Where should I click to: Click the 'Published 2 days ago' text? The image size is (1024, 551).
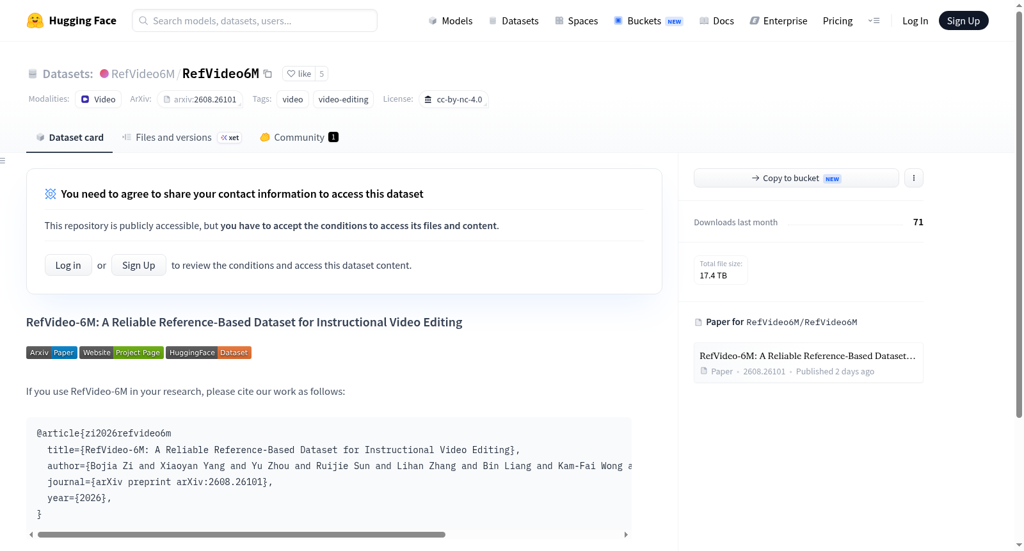click(835, 371)
